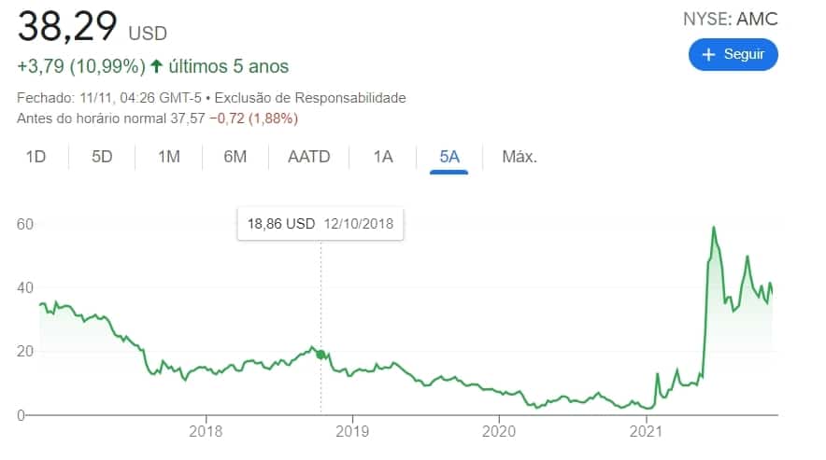Select the 1D time range tab
The height and width of the screenshot is (460, 826).
pyautogui.click(x=36, y=157)
